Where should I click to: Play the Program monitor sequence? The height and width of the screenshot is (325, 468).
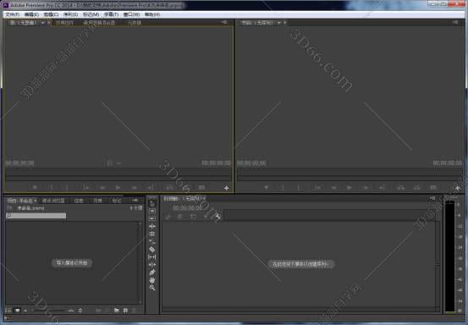350,187
